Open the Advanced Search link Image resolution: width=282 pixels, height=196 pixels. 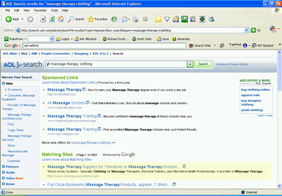click(x=227, y=64)
